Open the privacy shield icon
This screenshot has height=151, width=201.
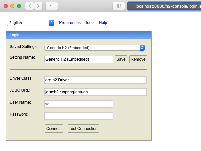[119, 6]
